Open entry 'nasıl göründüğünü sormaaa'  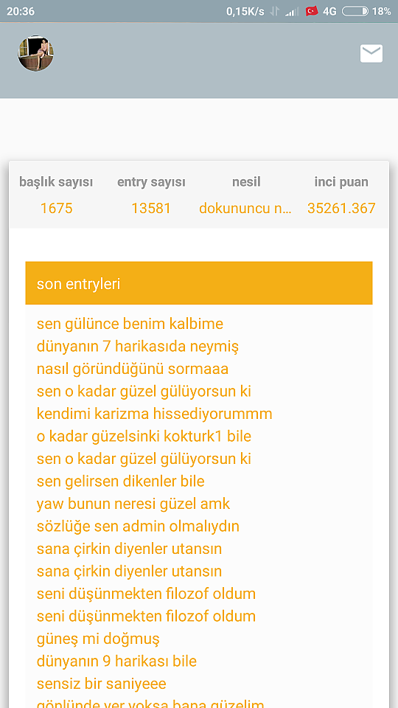pyautogui.click(x=133, y=369)
